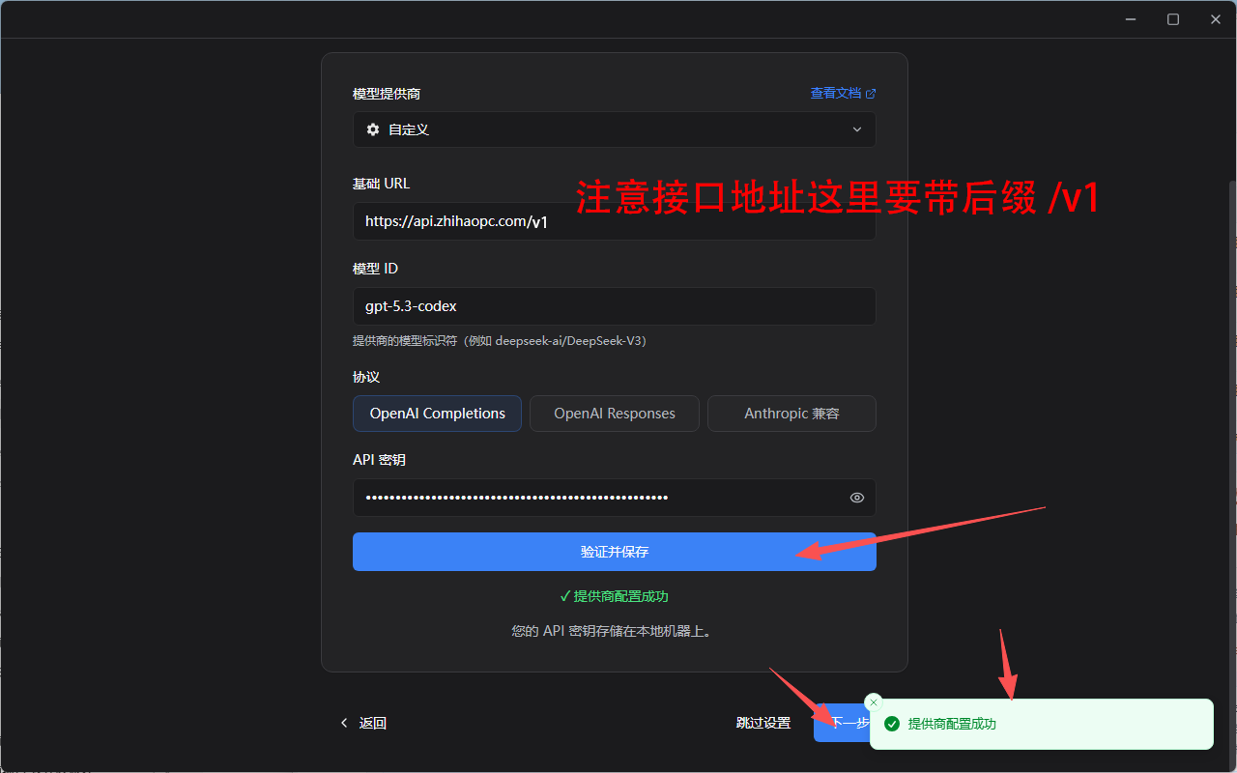1237x773 pixels.
Task: Focus the 模型 ID field containing gpt-5.3-codex
Action: click(x=614, y=306)
